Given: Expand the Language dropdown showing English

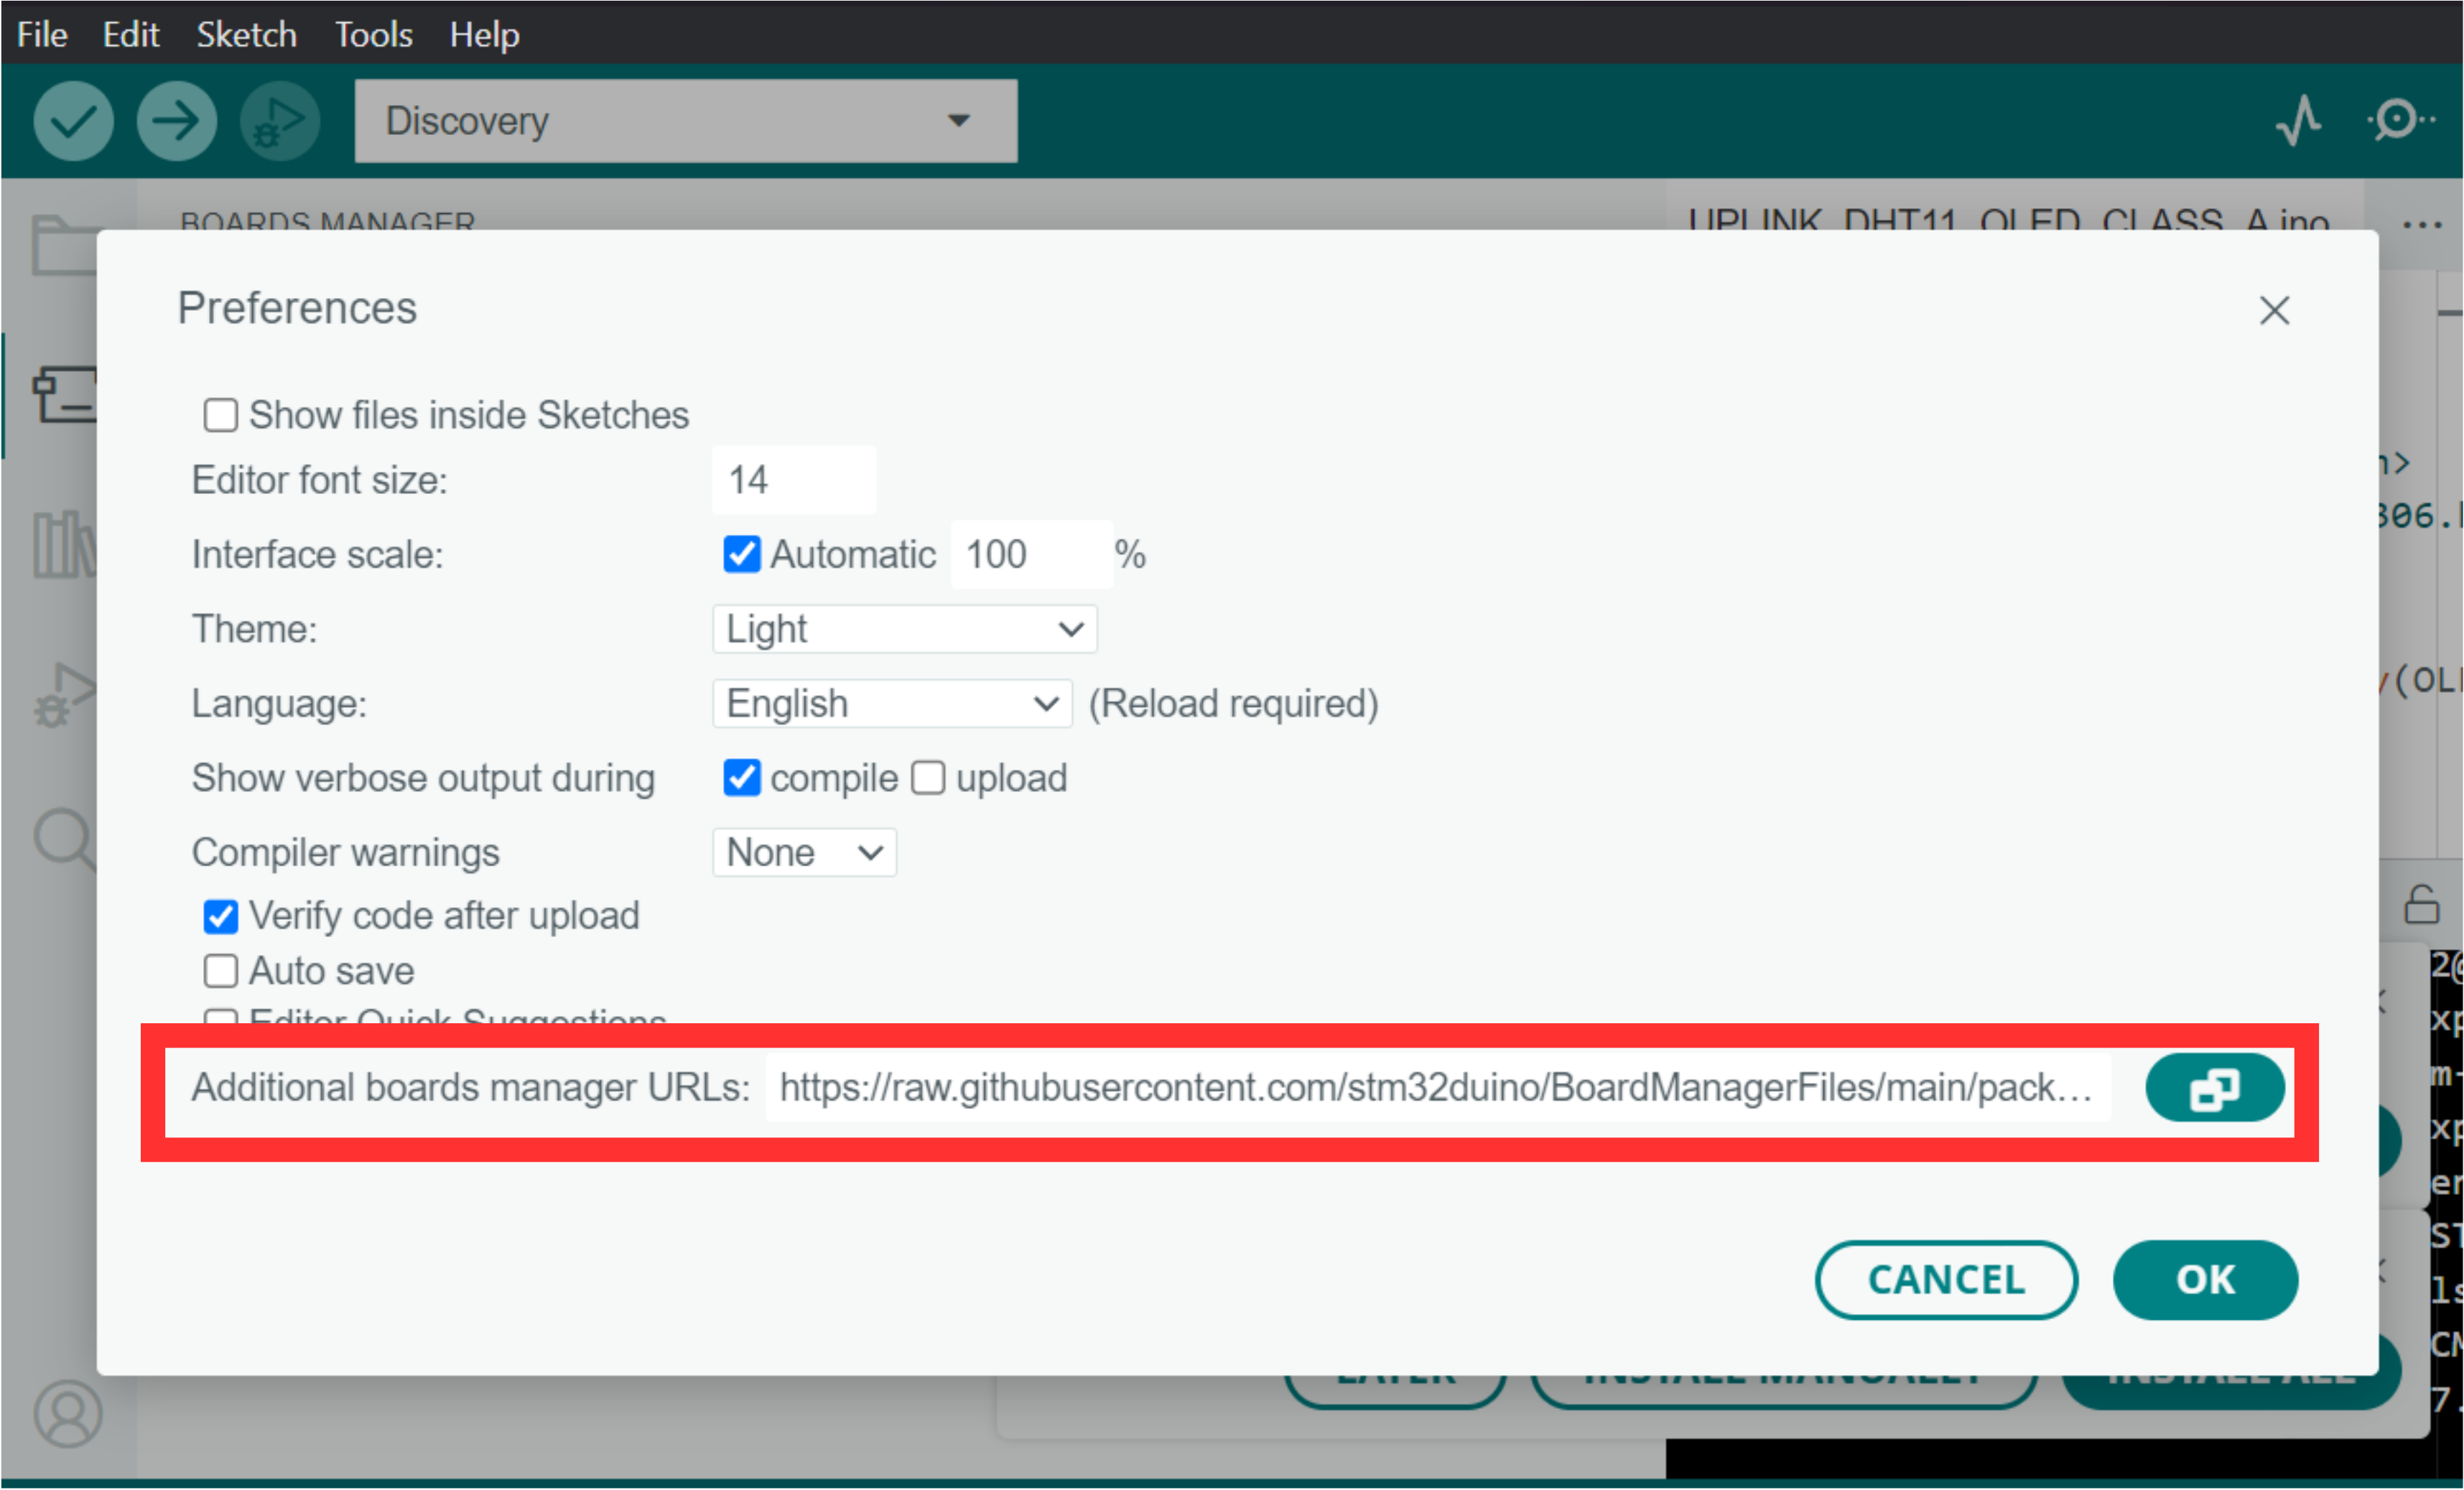Looking at the screenshot, I should tap(892, 704).
